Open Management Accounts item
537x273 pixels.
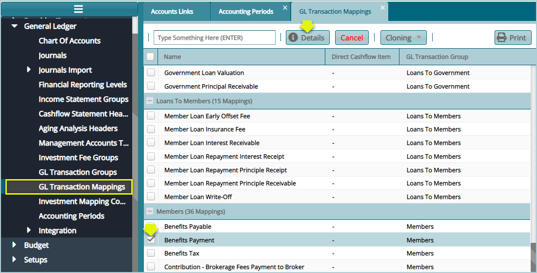83,143
